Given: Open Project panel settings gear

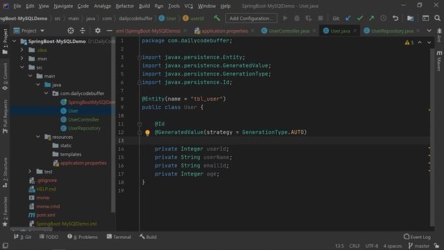Looking at the screenshot, I should click(x=98, y=31).
